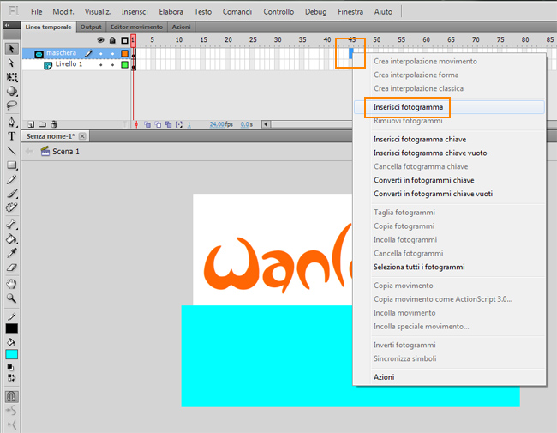Select the Hand tool
The image size is (557, 433).
point(11,284)
